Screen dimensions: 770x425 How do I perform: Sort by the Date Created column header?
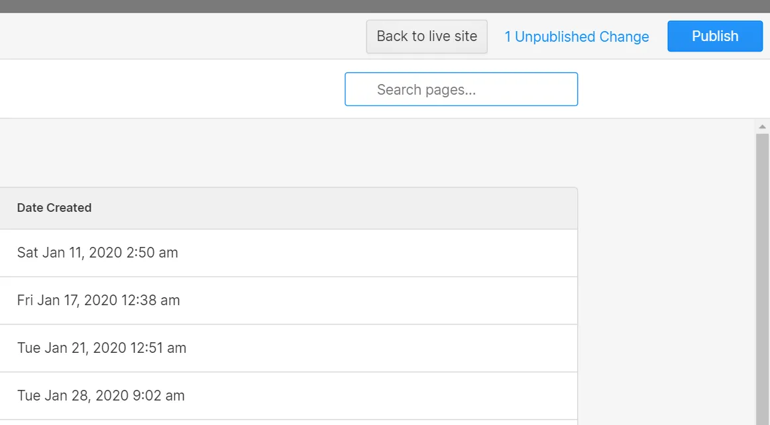54,208
